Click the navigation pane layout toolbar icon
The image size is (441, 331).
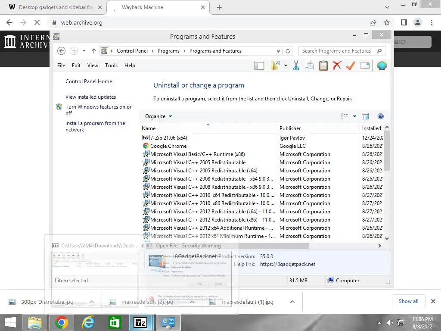(x=259, y=66)
